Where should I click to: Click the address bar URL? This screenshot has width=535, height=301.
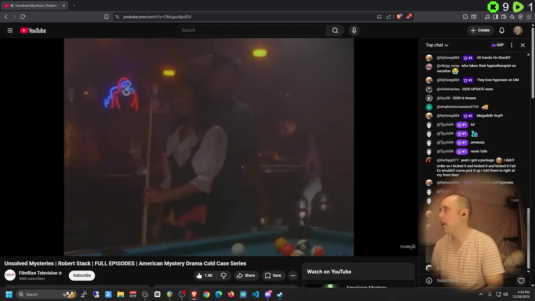[157, 17]
